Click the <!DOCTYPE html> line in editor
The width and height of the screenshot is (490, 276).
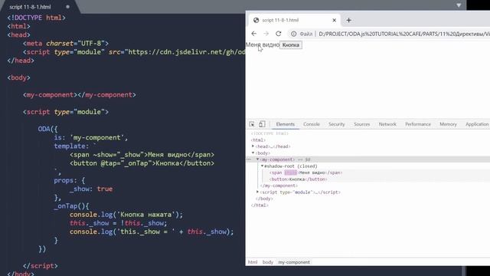point(36,18)
